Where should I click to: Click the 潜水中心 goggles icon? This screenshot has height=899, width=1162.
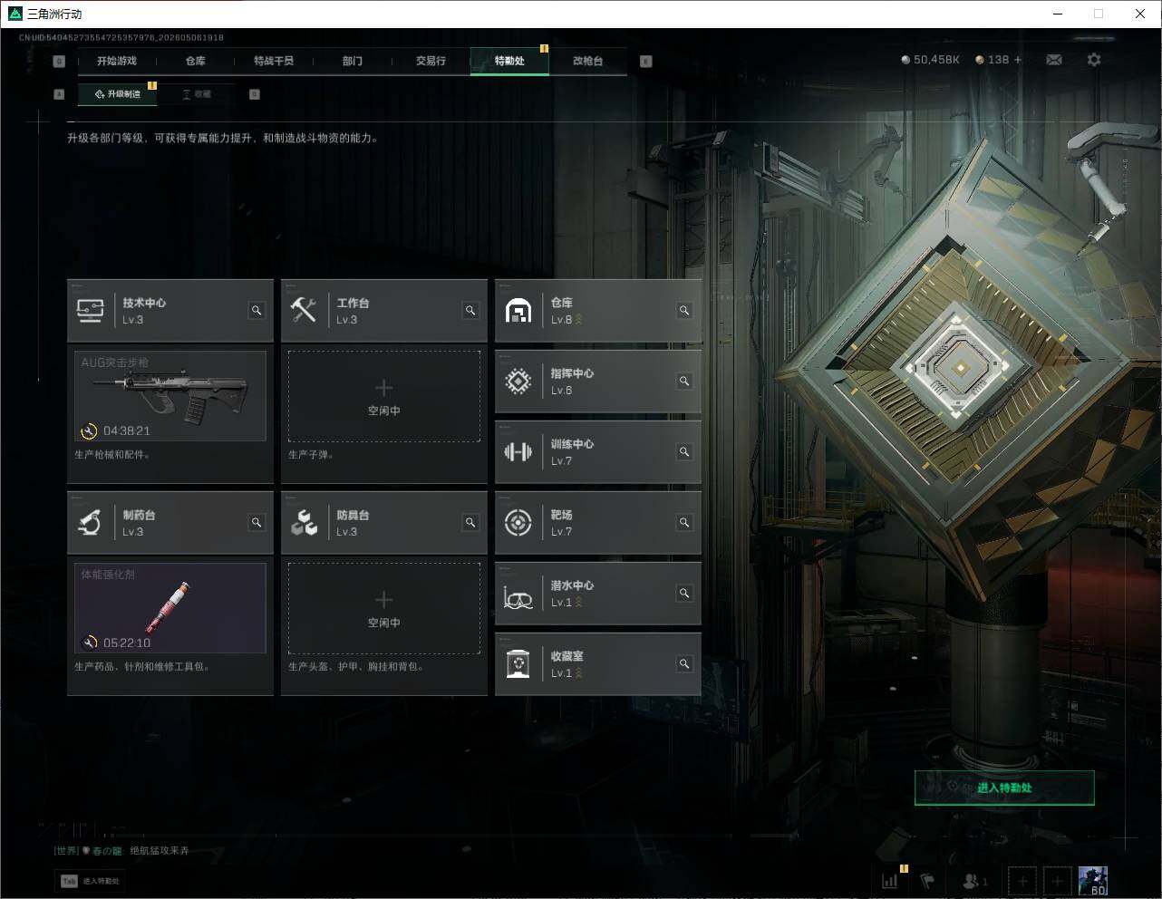pyautogui.click(x=518, y=598)
